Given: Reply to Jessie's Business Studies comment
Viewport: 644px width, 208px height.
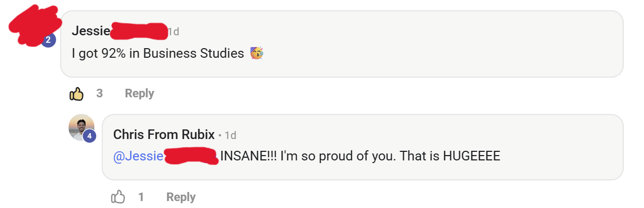Looking at the screenshot, I should tap(139, 94).
